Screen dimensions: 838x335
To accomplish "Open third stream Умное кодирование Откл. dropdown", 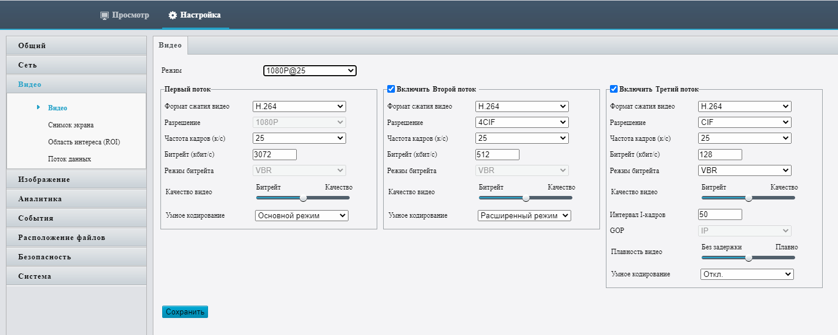I will pos(747,274).
